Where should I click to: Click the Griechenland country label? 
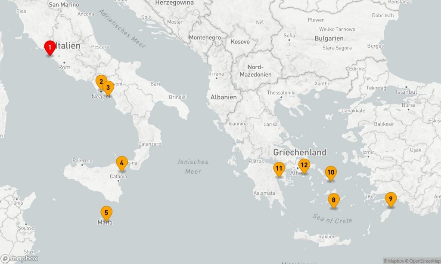tap(300, 152)
